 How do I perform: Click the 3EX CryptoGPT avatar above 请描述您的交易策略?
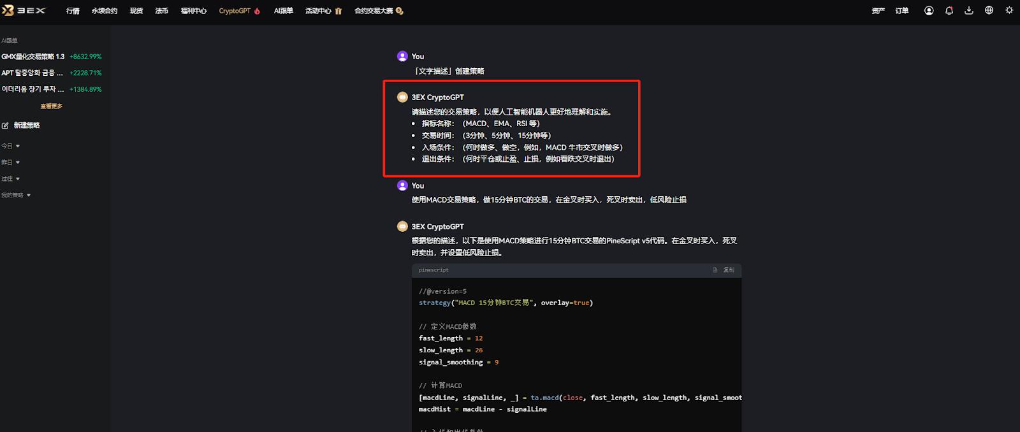tap(402, 97)
